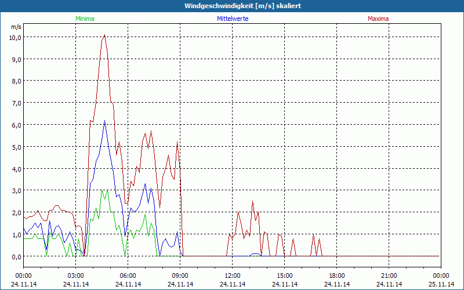
Task: Click the red Maxima legend label
Action: (x=378, y=19)
